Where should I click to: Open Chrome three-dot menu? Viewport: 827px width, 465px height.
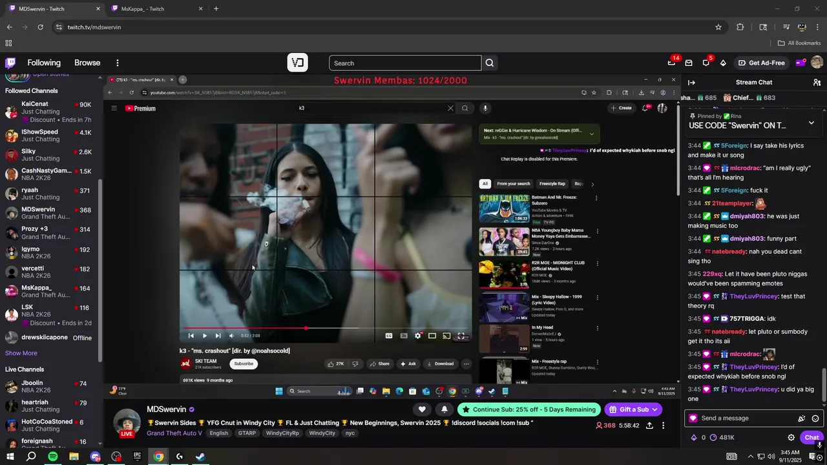click(817, 27)
